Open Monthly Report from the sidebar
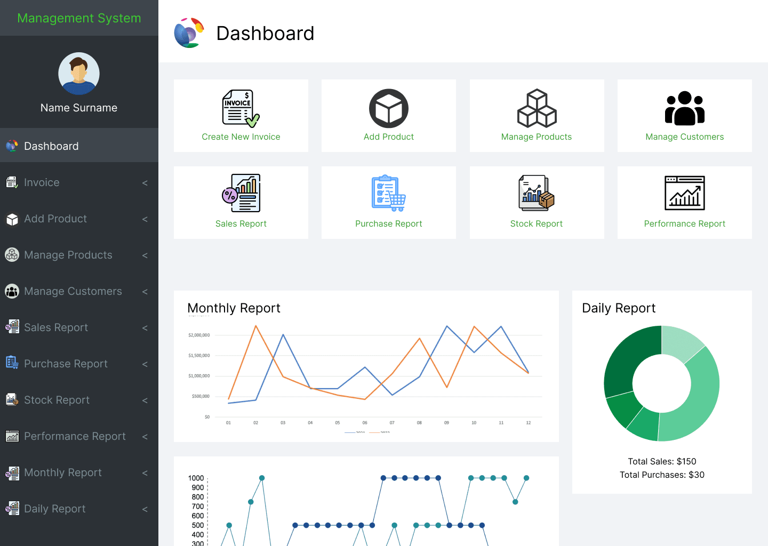768x546 pixels. (62, 472)
